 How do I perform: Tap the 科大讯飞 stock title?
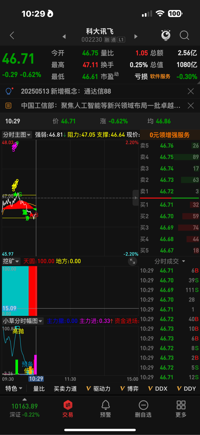pos(100,31)
